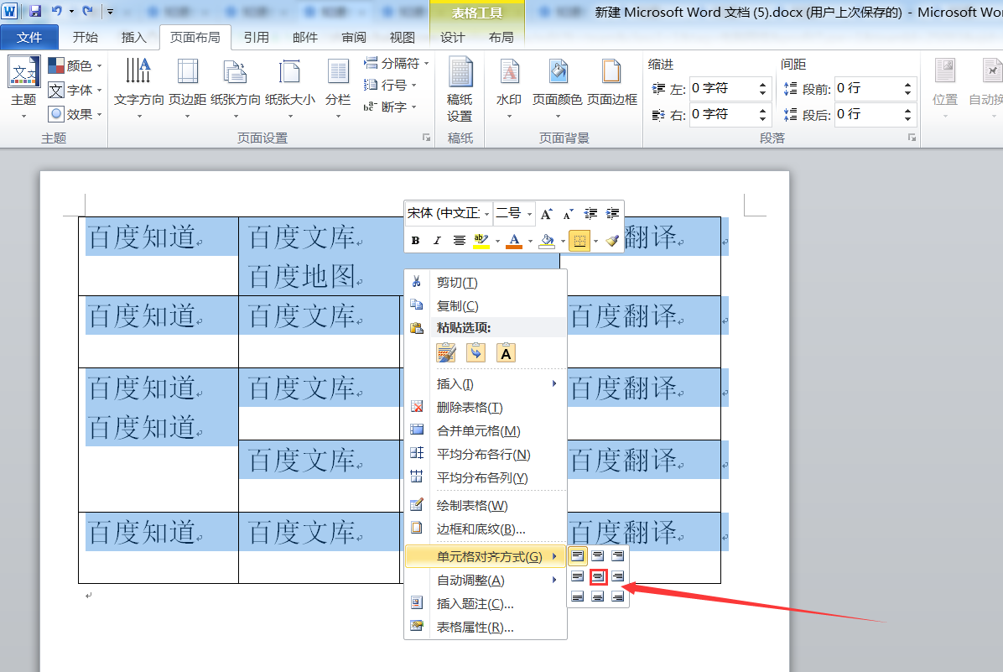This screenshot has height=672, width=1003.
Task: Choose Keep Source Formatting paste option icon
Action: coord(446,352)
